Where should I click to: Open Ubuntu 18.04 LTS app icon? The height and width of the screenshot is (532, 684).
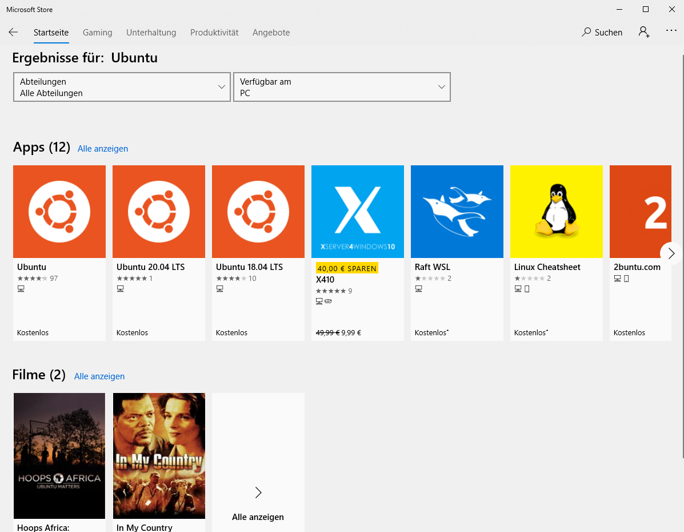click(258, 212)
